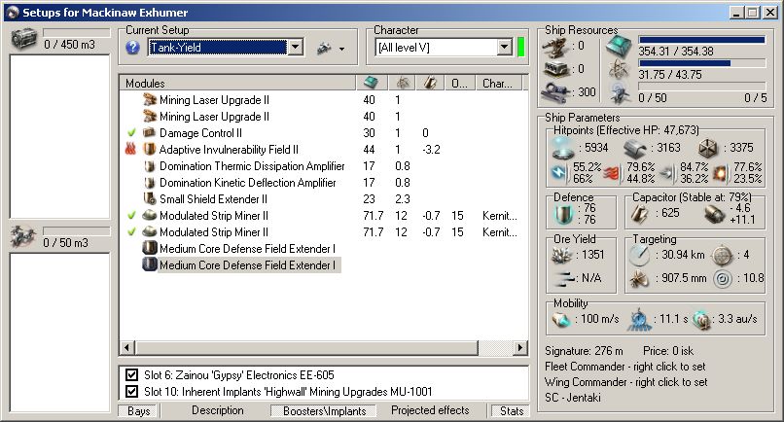Sort by the CPU column header icon
The image size is (784, 422).
(371, 83)
